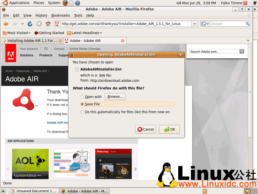258x194 pixels.
Task: Select the Open with radio button
Action: click(82, 97)
